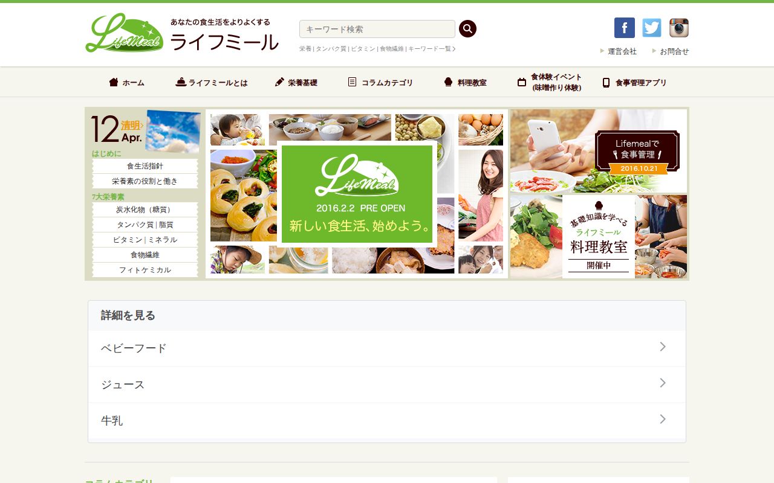Go to ホーム via house icon
This screenshot has height=483, width=774.
point(126,83)
